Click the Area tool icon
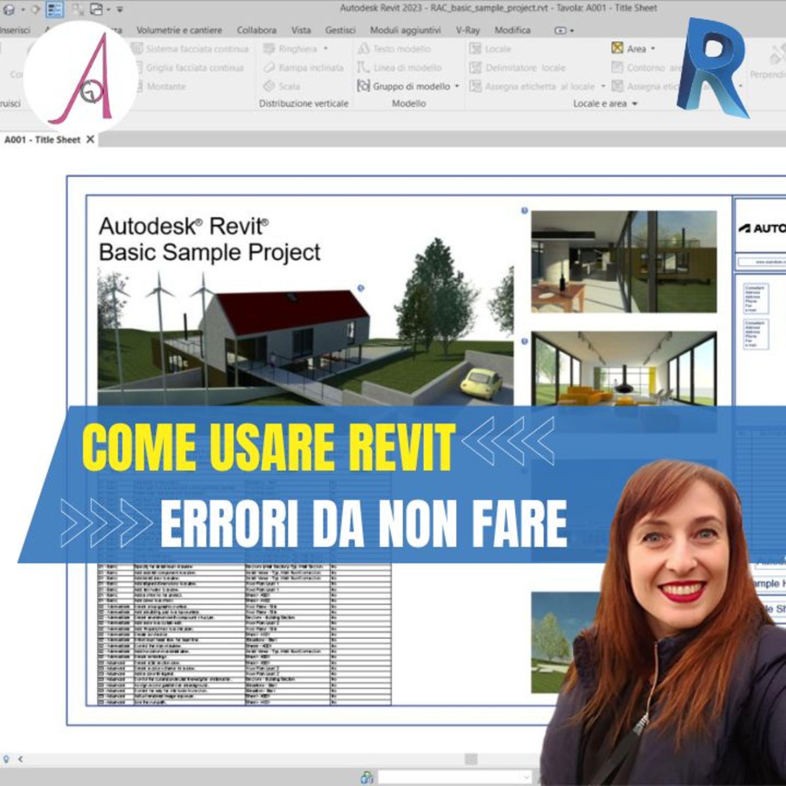The image size is (786, 786). pyautogui.click(x=617, y=48)
